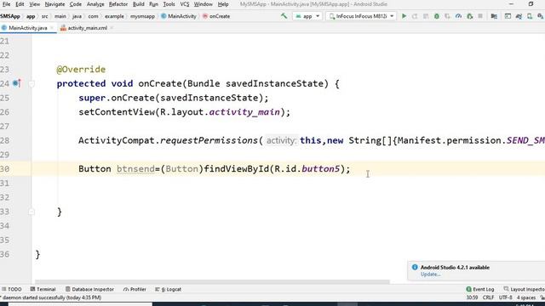Open the Event Log panel

point(480,289)
